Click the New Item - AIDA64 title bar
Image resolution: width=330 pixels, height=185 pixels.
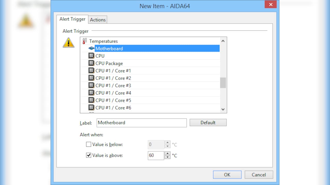[165, 6]
